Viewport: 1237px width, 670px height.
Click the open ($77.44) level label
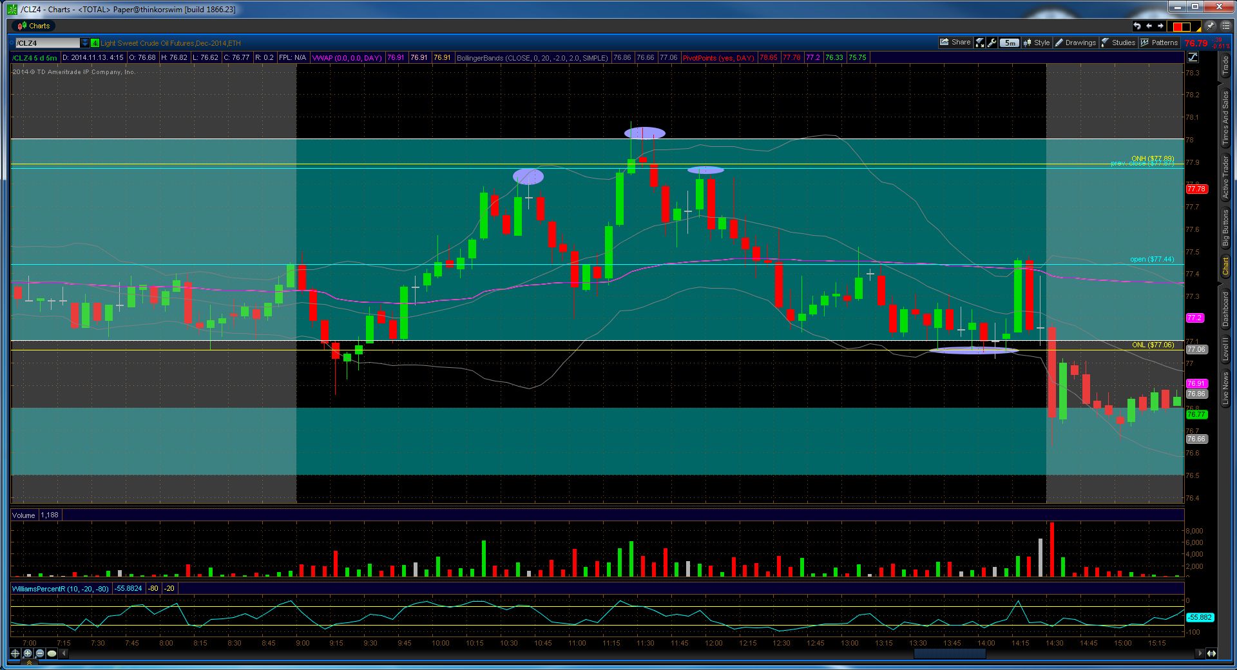click(x=1152, y=259)
